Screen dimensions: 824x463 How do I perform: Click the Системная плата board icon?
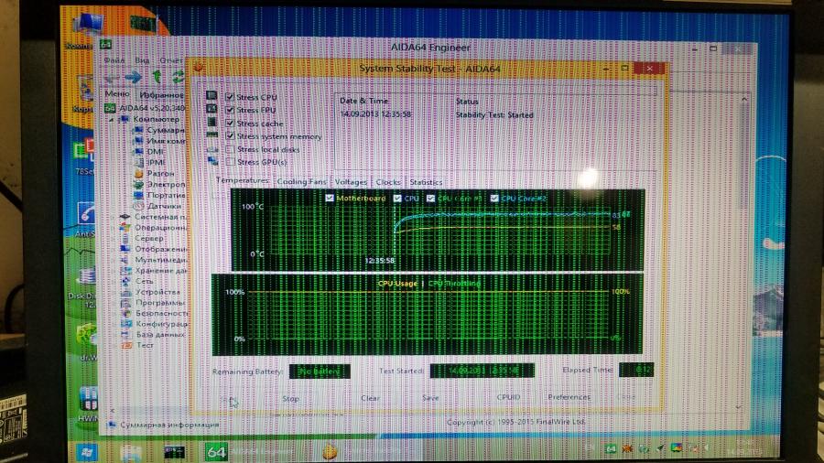[x=125, y=216]
